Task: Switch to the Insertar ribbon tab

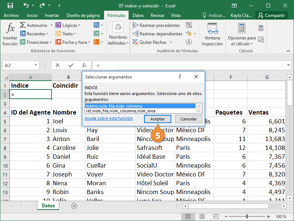Action: click(x=52, y=15)
